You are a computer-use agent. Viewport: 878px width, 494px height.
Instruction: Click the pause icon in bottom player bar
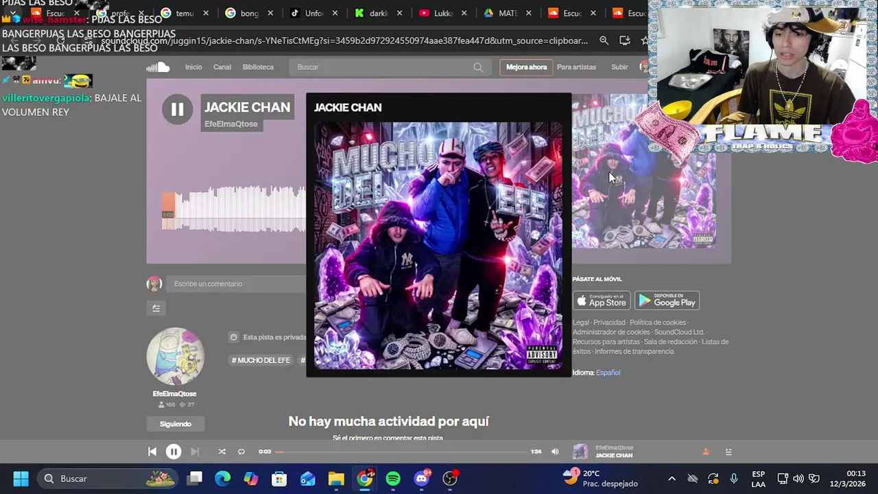tap(174, 451)
